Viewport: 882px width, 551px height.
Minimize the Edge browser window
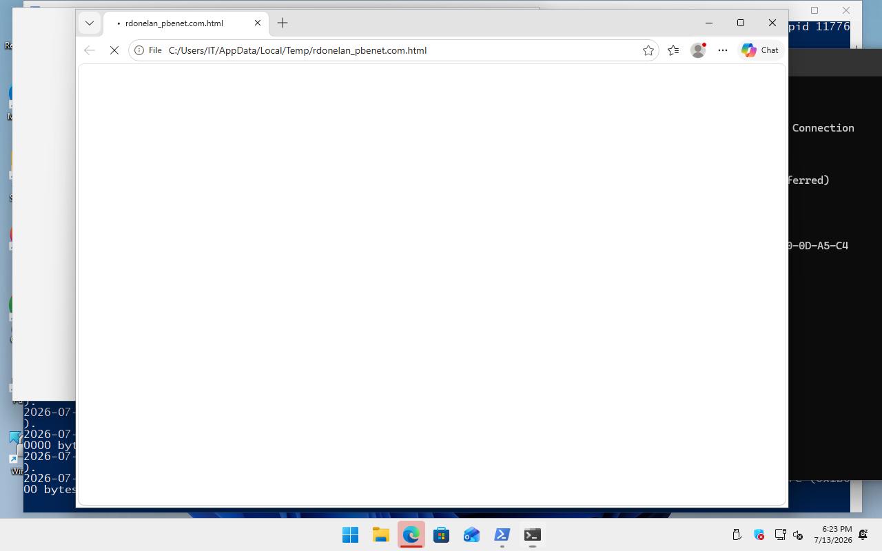[709, 23]
